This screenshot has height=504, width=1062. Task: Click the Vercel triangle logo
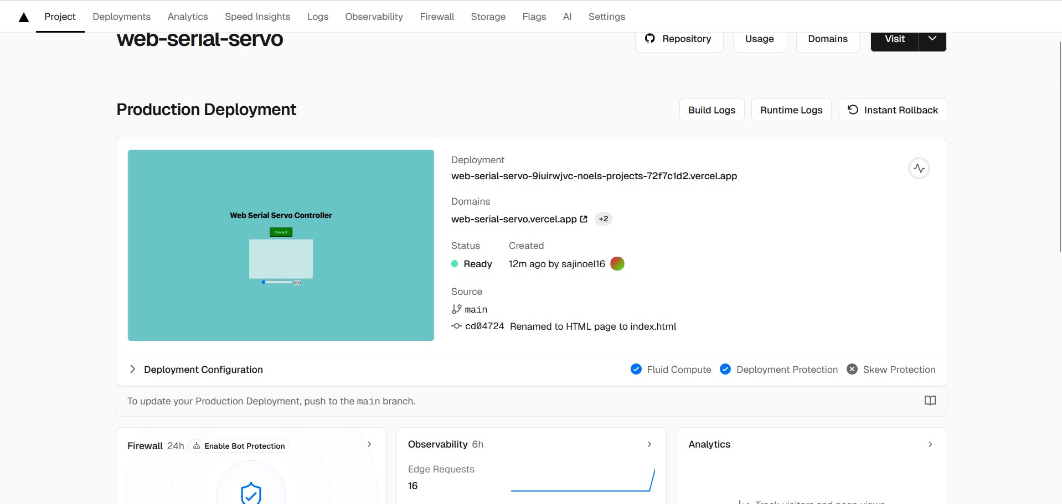coord(24,17)
